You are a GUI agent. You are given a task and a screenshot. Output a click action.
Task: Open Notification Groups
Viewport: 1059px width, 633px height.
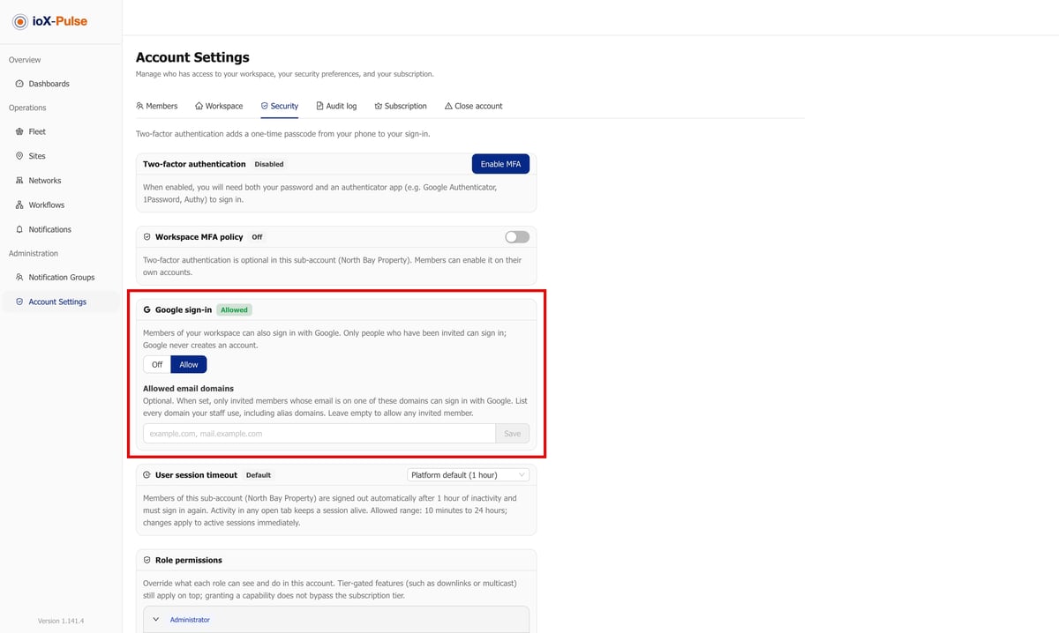tap(61, 277)
